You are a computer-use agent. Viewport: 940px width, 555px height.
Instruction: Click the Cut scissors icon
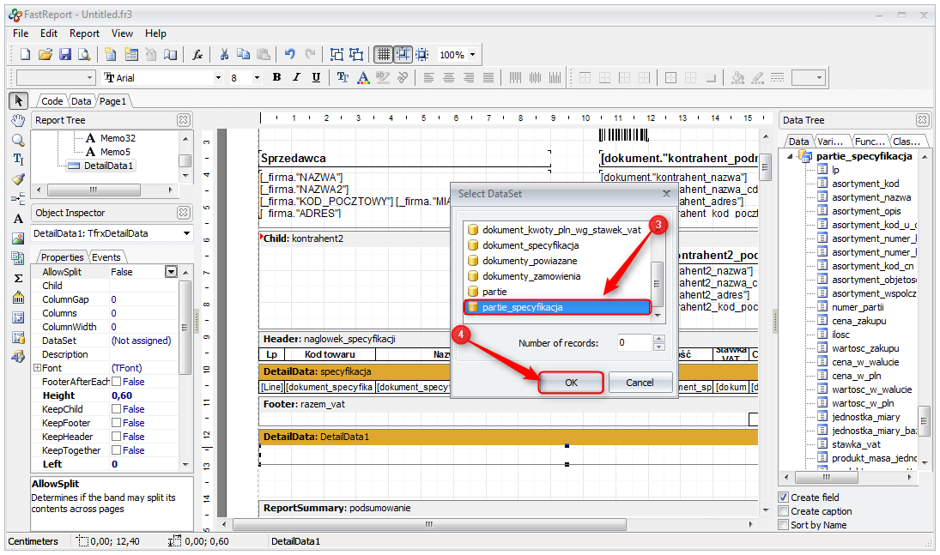pyautogui.click(x=224, y=55)
